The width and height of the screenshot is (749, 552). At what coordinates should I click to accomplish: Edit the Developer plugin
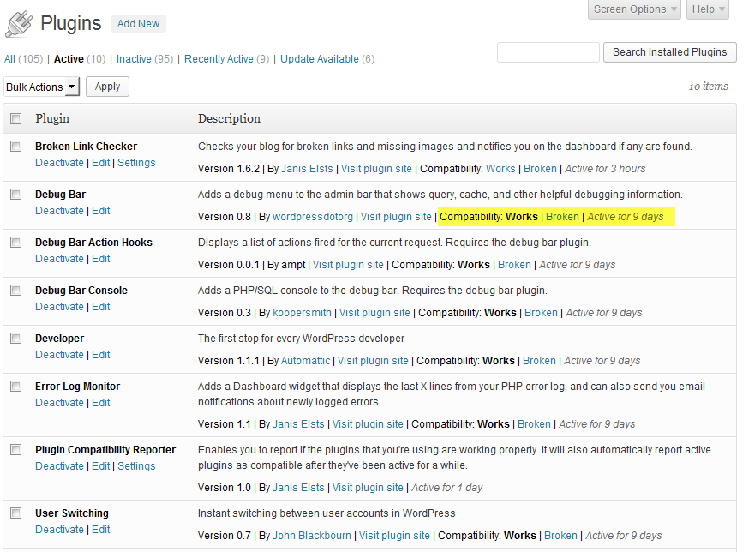click(101, 355)
